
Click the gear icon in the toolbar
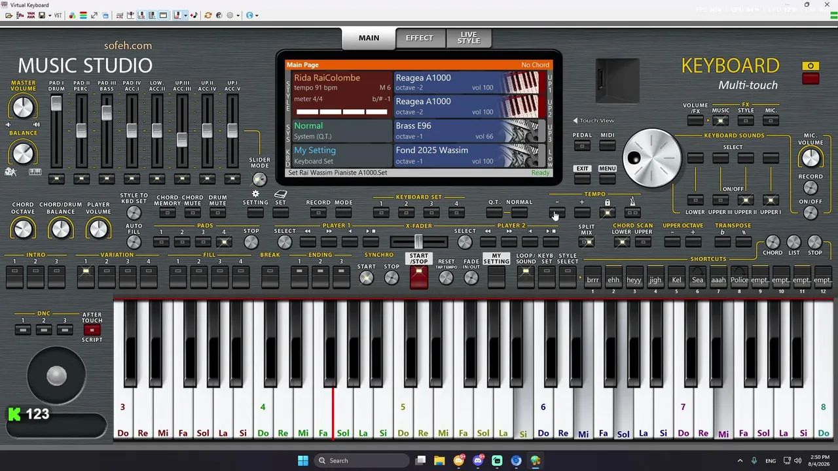click(x=230, y=15)
